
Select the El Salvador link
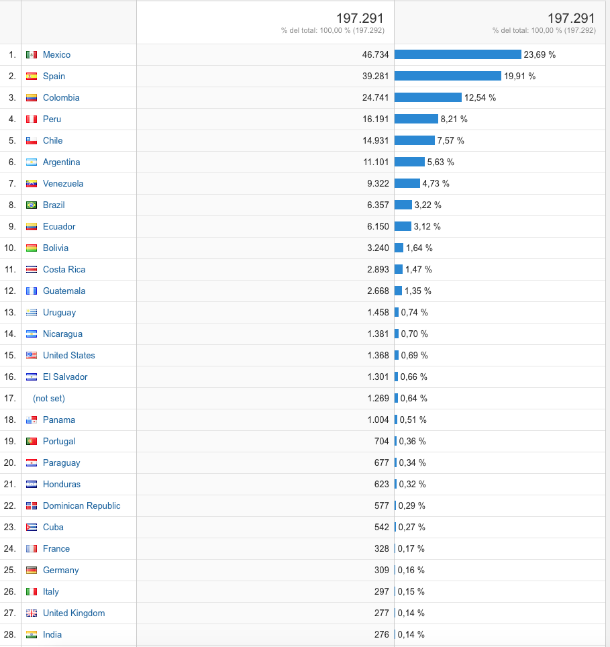[x=65, y=377]
